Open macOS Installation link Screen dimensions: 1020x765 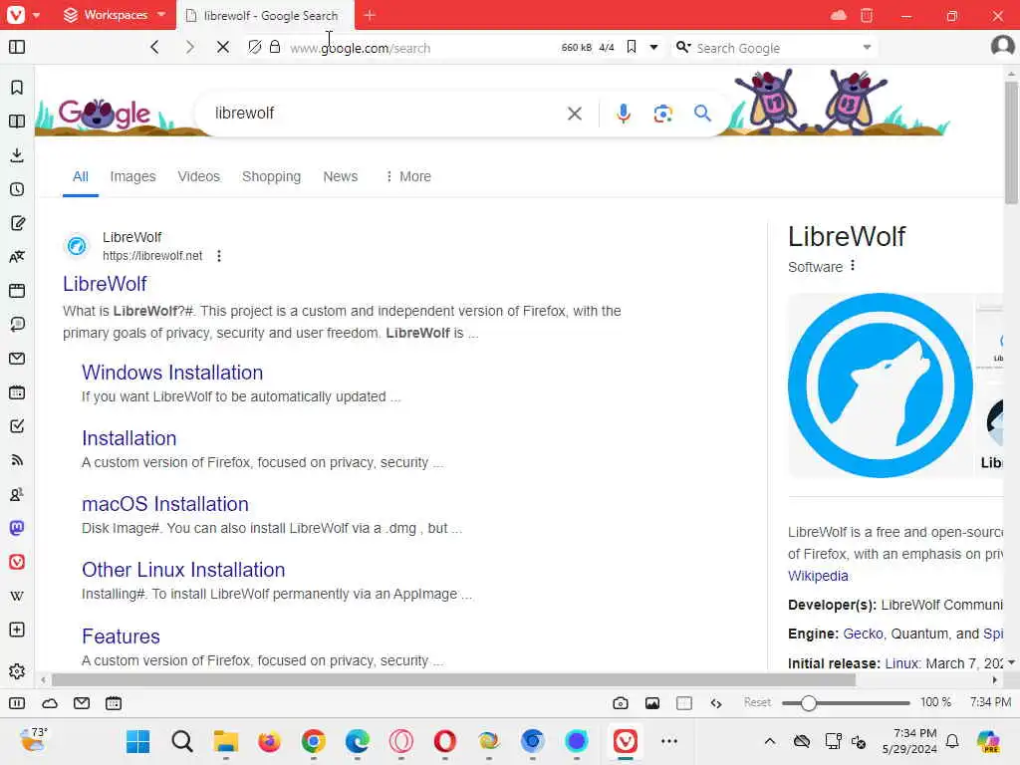coord(165,503)
